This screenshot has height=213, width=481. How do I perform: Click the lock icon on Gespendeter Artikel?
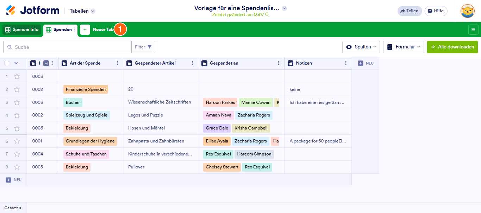click(x=129, y=63)
